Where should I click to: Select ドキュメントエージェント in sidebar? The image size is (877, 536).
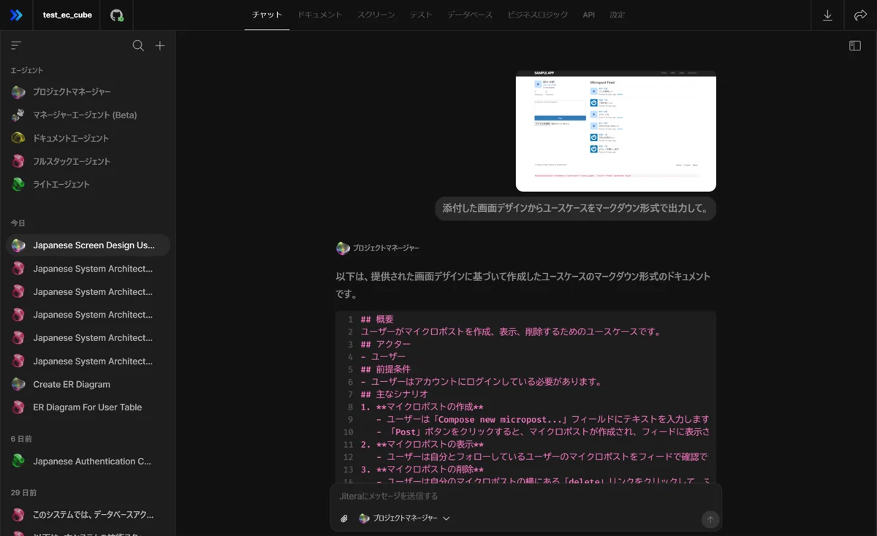click(x=88, y=138)
